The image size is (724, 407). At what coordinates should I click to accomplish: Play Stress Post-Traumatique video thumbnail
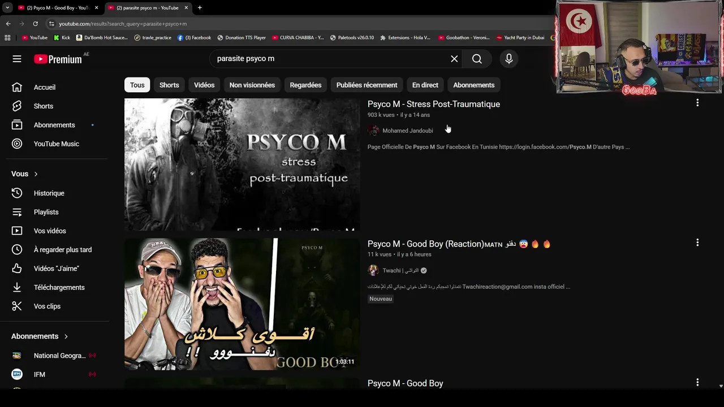click(242, 164)
